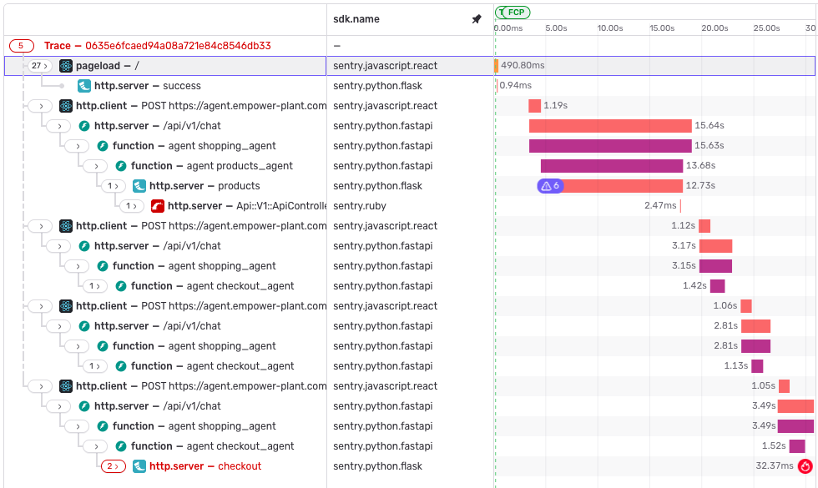Viewport: 818px width, 488px height.
Task: Click the 10.00s tick on time axis
Action: 610,28
